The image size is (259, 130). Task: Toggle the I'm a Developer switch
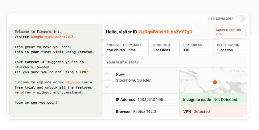coord(241,19)
